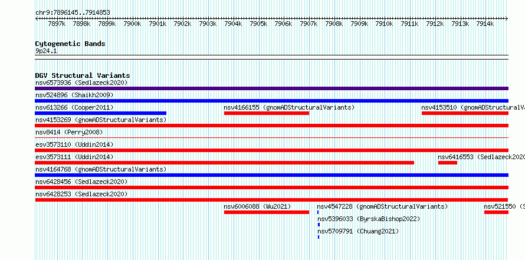Image resolution: width=525 pixels, height=260 pixels.
Task: Open nsv6428253 (Sedlazeck2020) label
Action: pos(81,194)
